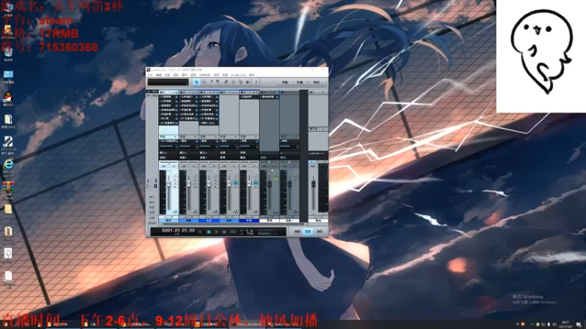Switch to the Song page button
This screenshot has height=329, width=586.
(x=300, y=82)
